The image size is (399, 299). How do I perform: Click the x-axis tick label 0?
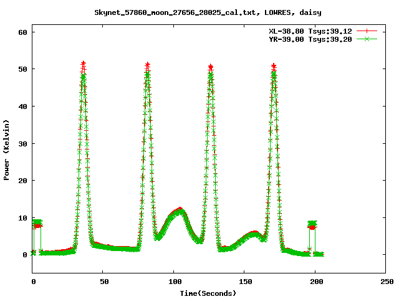(x=33, y=282)
